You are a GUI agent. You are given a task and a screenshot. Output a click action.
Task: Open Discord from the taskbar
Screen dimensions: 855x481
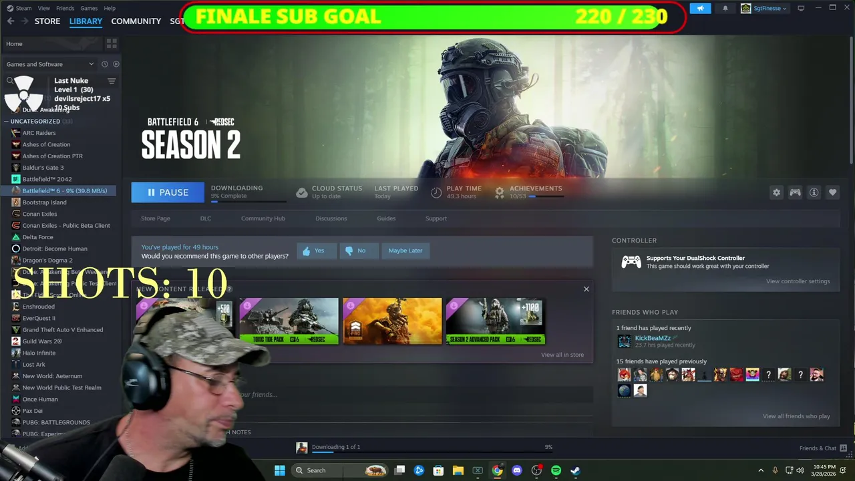[x=516, y=470]
